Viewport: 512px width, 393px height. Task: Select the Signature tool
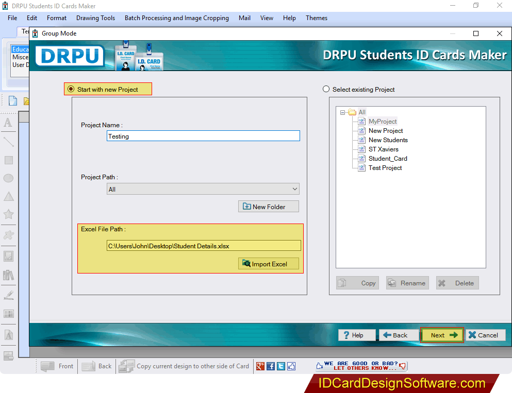click(8, 295)
